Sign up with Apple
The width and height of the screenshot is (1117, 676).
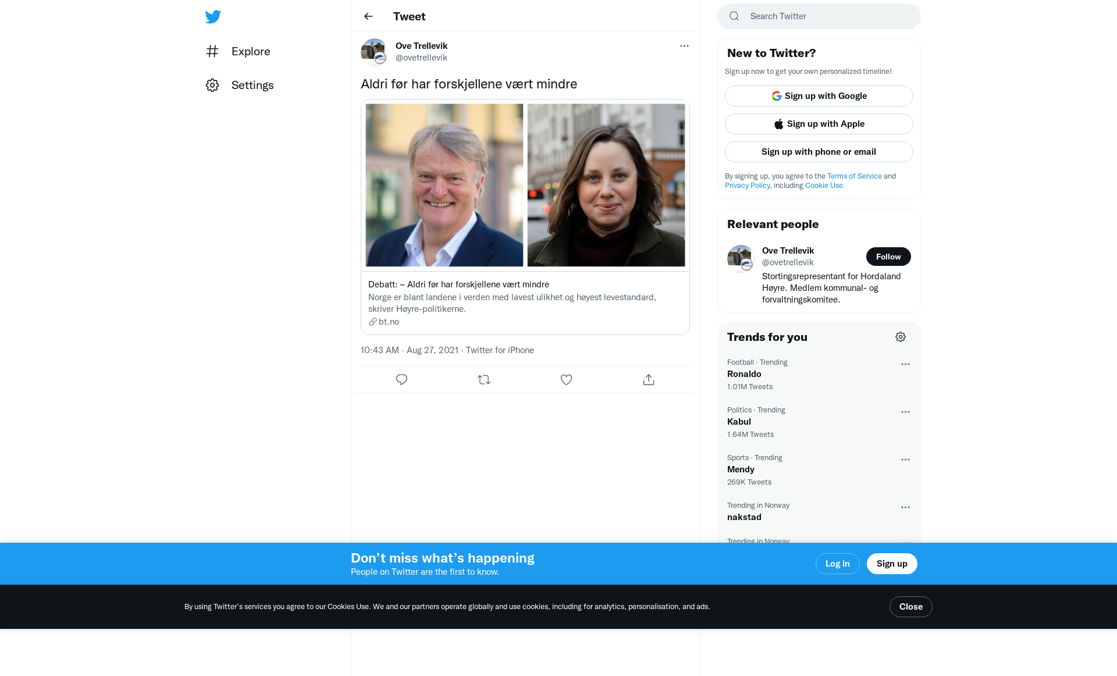coord(819,124)
